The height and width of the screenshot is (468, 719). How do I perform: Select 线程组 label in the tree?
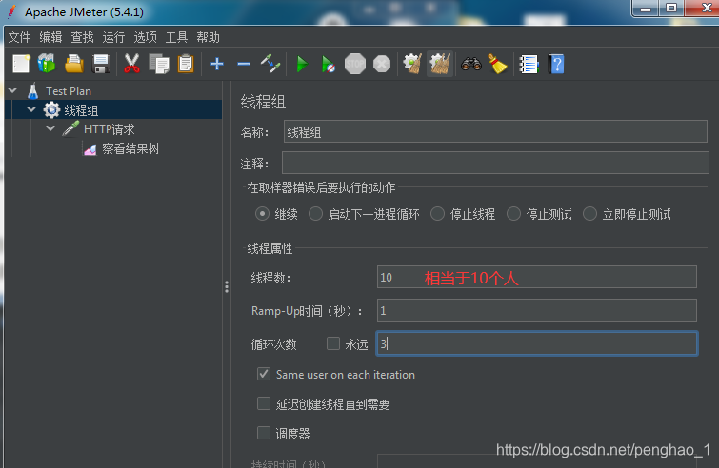81,110
